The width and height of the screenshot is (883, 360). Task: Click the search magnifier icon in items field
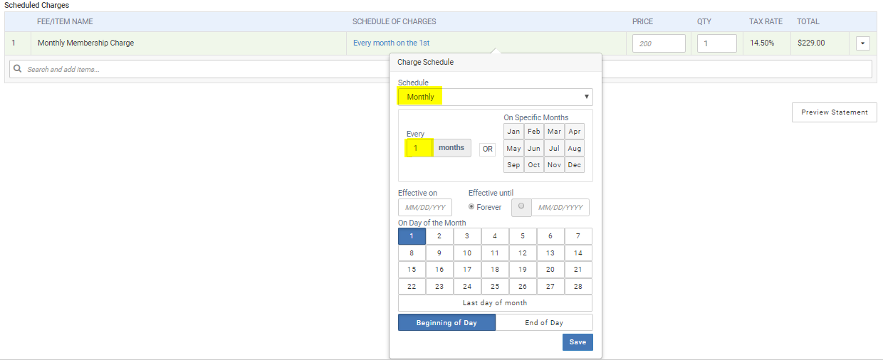point(18,69)
